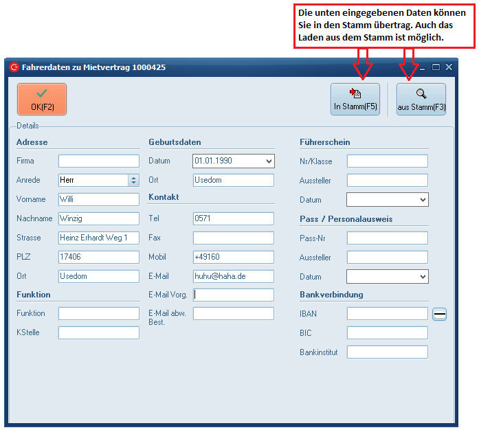Click the Mobil field containing +49160

[x=233, y=258]
